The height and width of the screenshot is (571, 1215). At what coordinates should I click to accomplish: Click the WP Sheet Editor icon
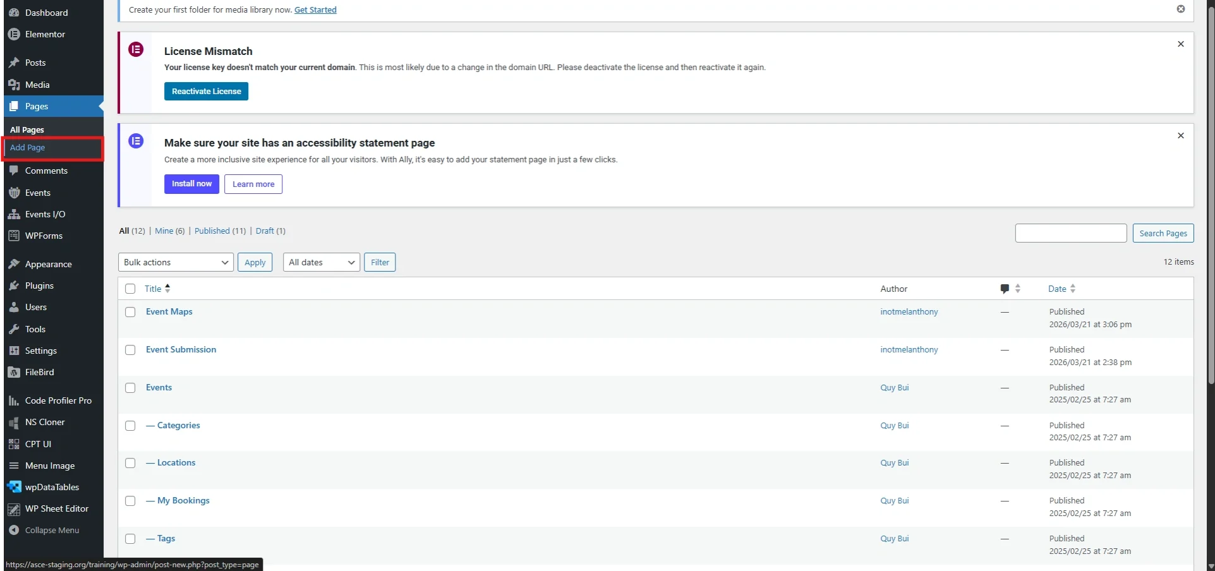tap(14, 509)
